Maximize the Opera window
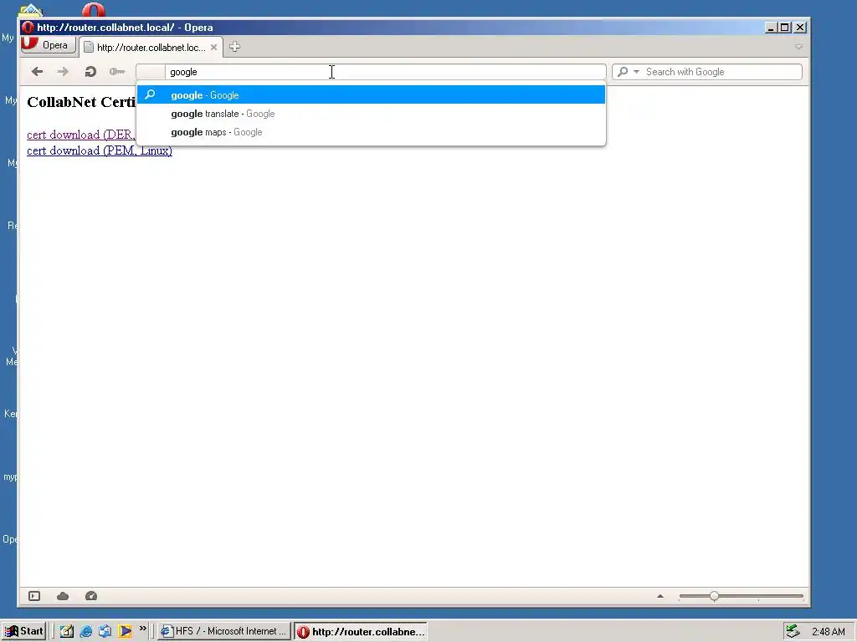This screenshot has height=642, width=857. [x=785, y=28]
